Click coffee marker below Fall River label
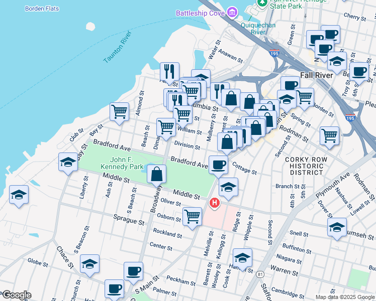Image resolution: width=376 pixels, height=301 pixels. point(290,84)
